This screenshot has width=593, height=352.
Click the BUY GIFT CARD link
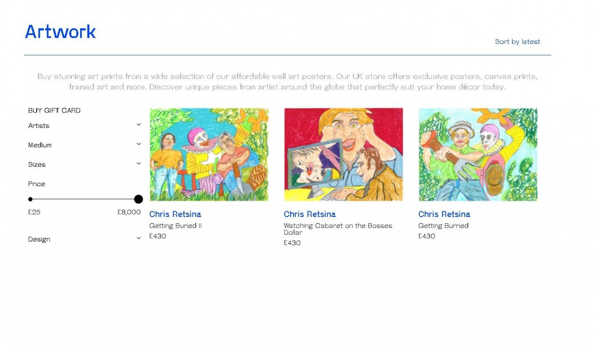54,111
